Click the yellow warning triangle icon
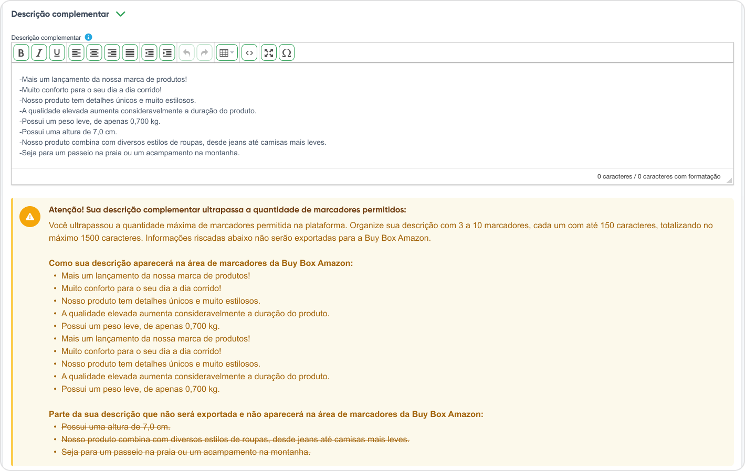Image resolution: width=745 pixels, height=471 pixels. coord(30,217)
